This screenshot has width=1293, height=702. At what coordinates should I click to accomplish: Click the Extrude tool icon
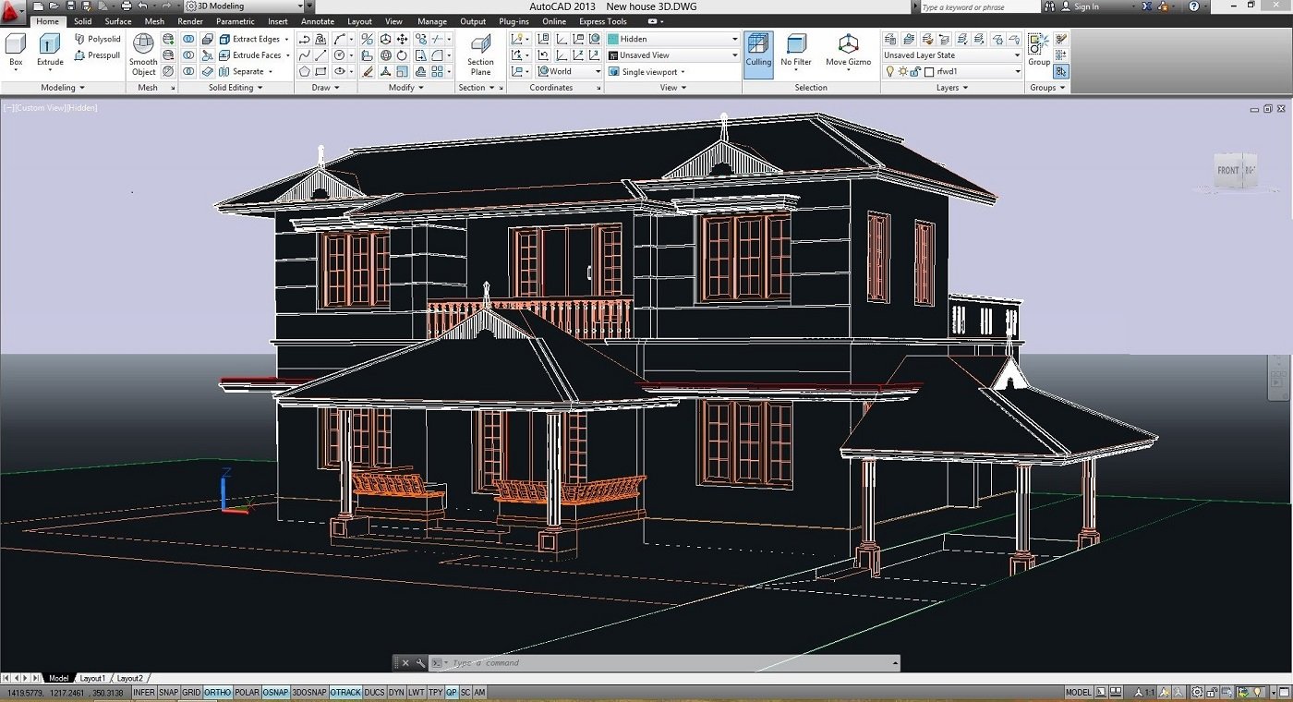tap(50, 49)
